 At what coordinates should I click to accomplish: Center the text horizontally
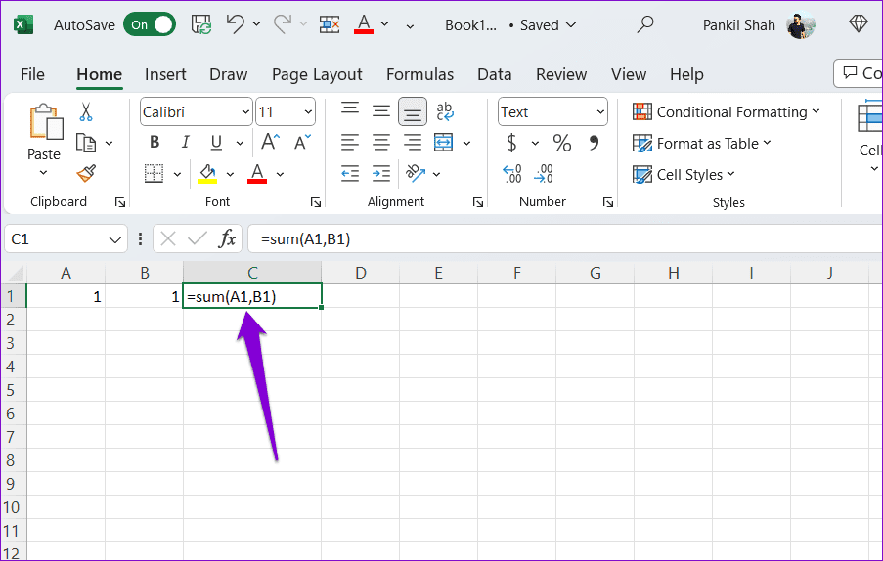tap(381, 143)
